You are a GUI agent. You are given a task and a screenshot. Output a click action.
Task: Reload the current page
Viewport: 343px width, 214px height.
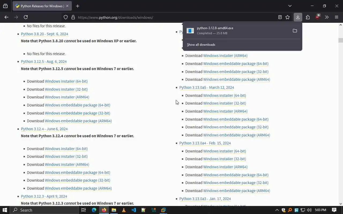26,17
